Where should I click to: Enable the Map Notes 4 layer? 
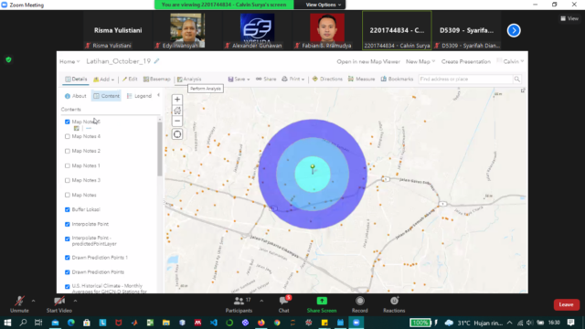pos(67,136)
